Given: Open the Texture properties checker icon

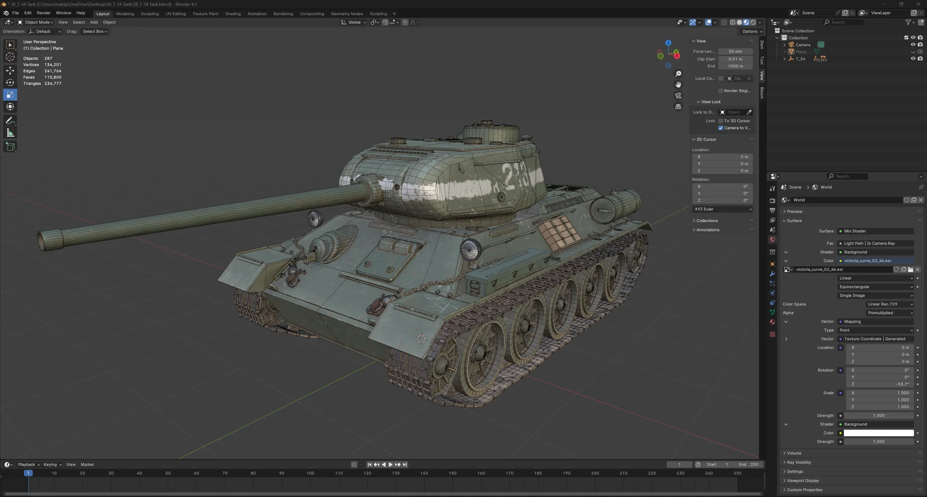Looking at the screenshot, I should coord(772,334).
